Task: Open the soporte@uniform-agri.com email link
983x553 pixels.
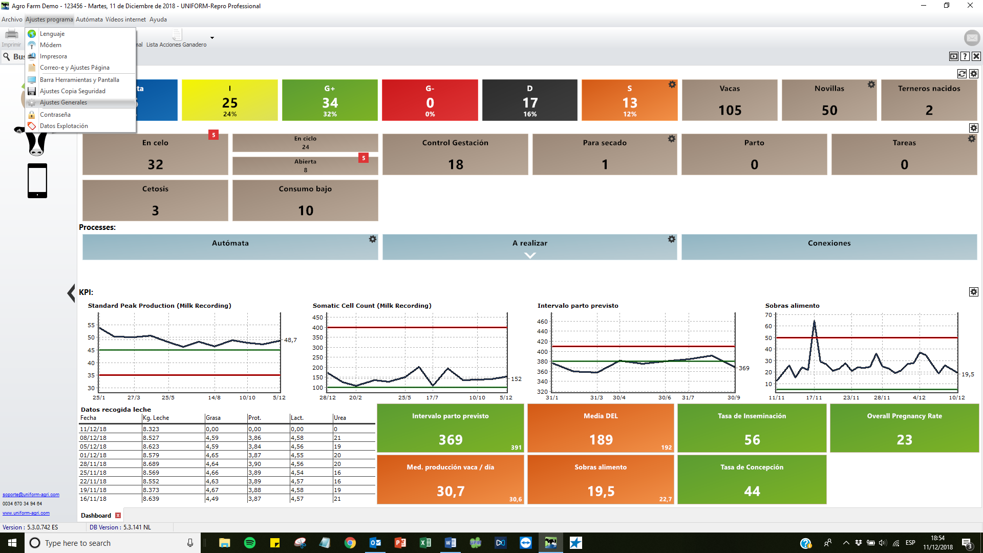Action: click(31, 495)
